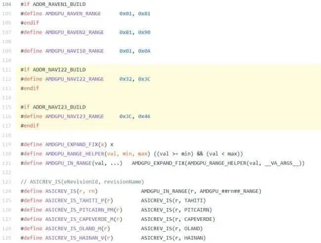Select line number 112
The width and height of the screenshot is (321, 243).
(6, 79)
